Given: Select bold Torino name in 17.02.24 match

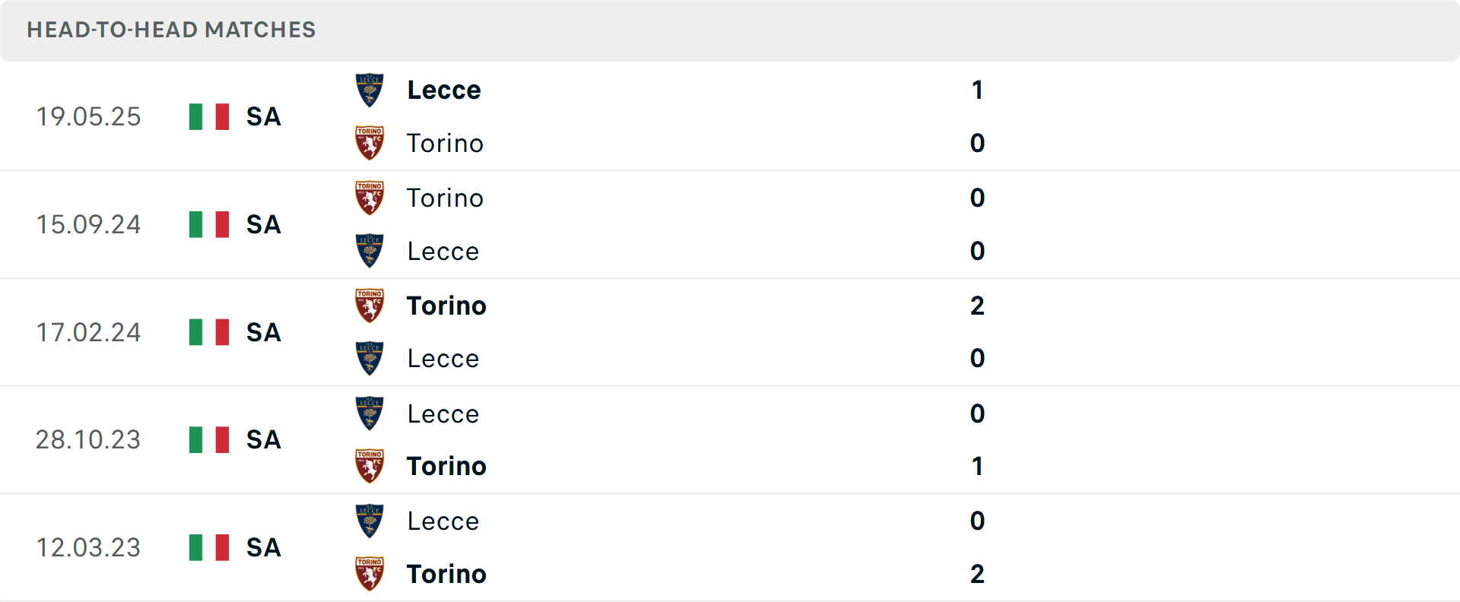Looking at the screenshot, I should point(446,306).
